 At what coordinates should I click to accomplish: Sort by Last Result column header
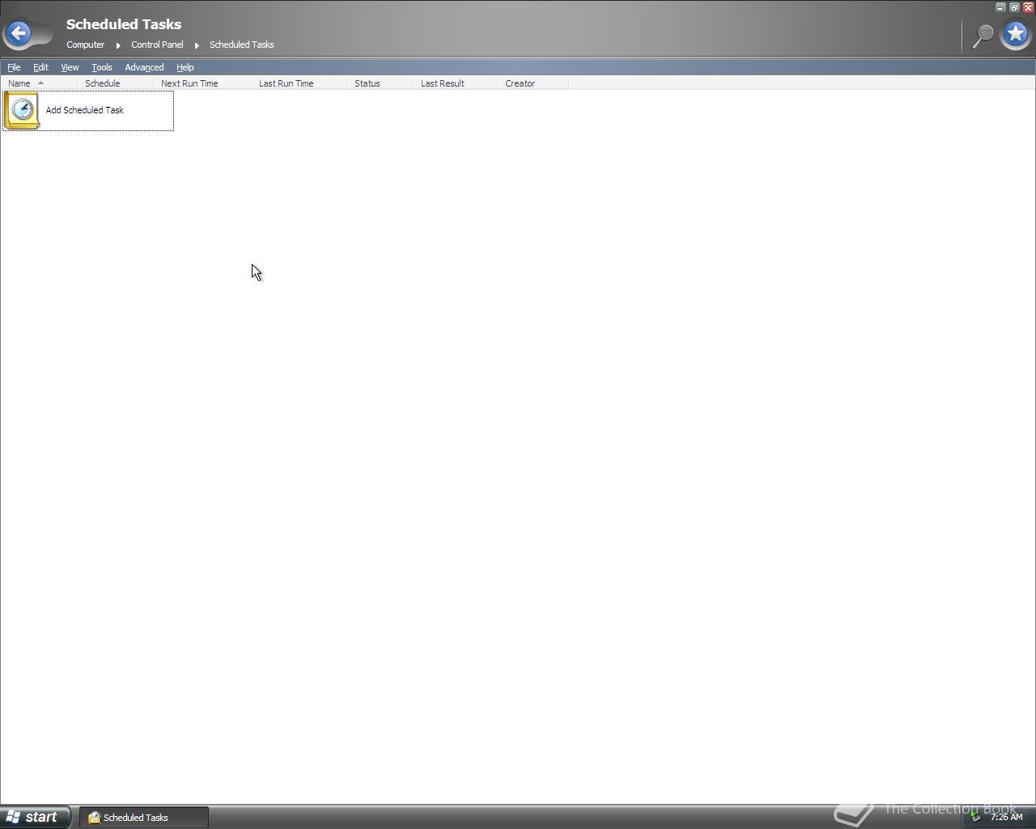(455, 83)
